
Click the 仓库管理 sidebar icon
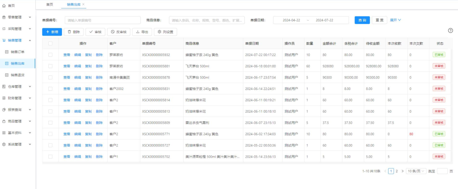[4, 86]
